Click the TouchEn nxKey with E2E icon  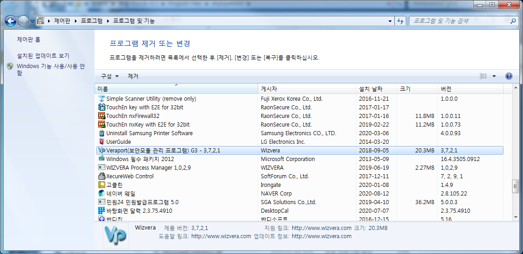click(x=102, y=124)
